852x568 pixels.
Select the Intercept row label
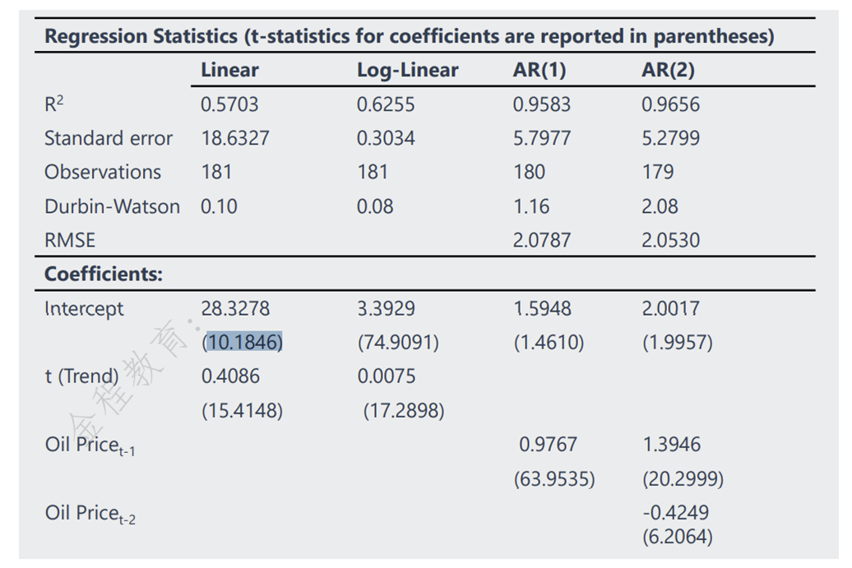tap(84, 309)
